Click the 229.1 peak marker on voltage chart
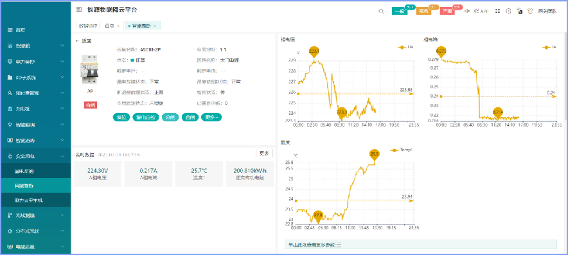The width and height of the screenshot is (568, 255). click(314, 52)
